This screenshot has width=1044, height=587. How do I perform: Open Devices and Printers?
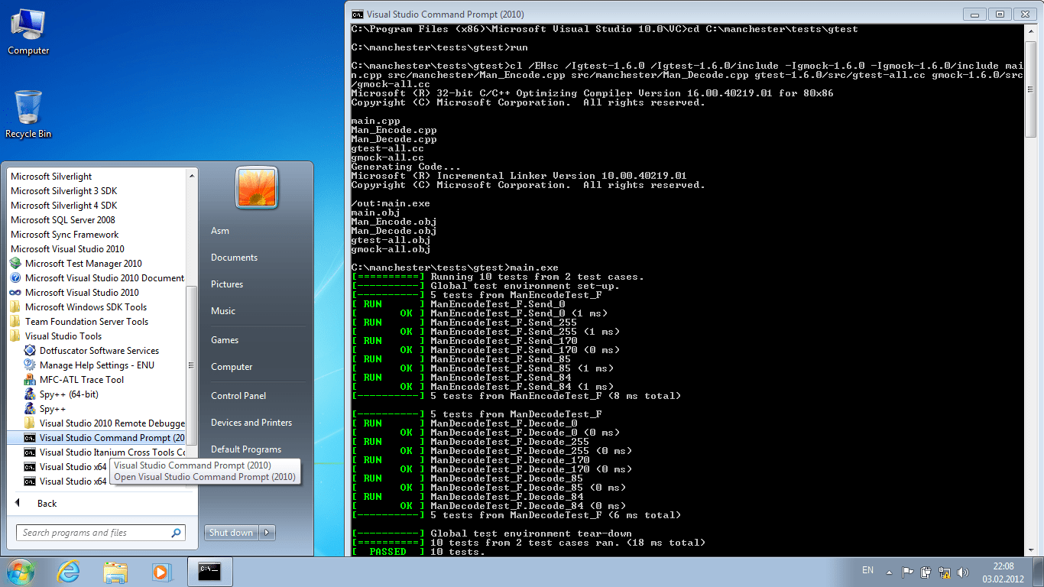pyautogui.click(x=251, y=423)
